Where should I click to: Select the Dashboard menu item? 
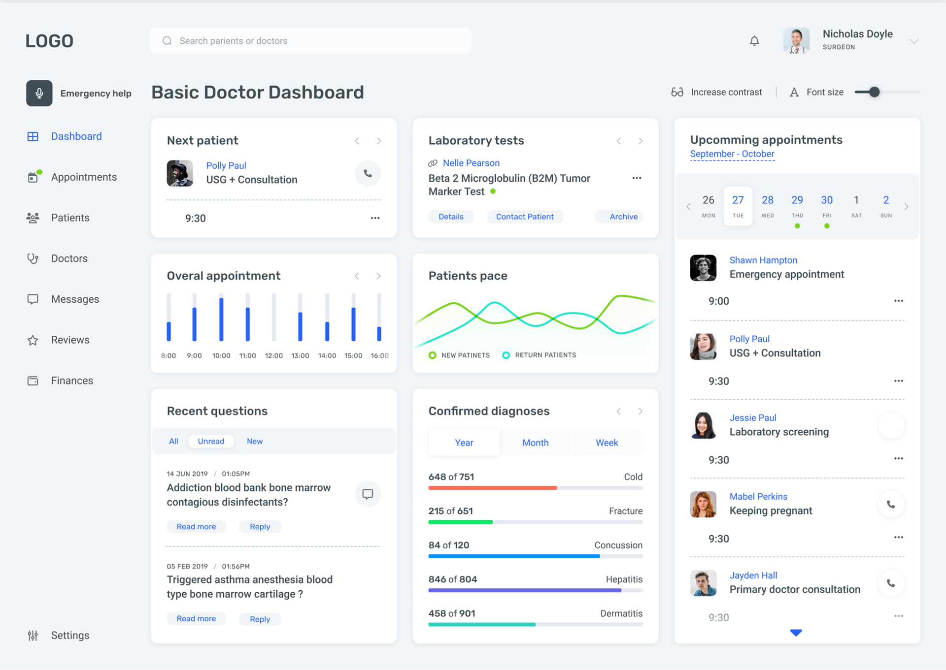(76, 136)
